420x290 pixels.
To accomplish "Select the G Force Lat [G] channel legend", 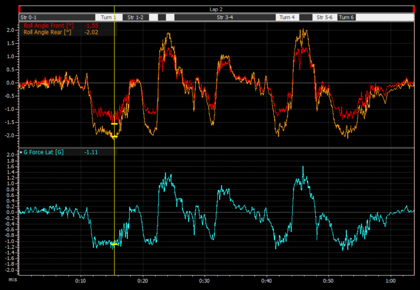I will [x=44, y=152].
